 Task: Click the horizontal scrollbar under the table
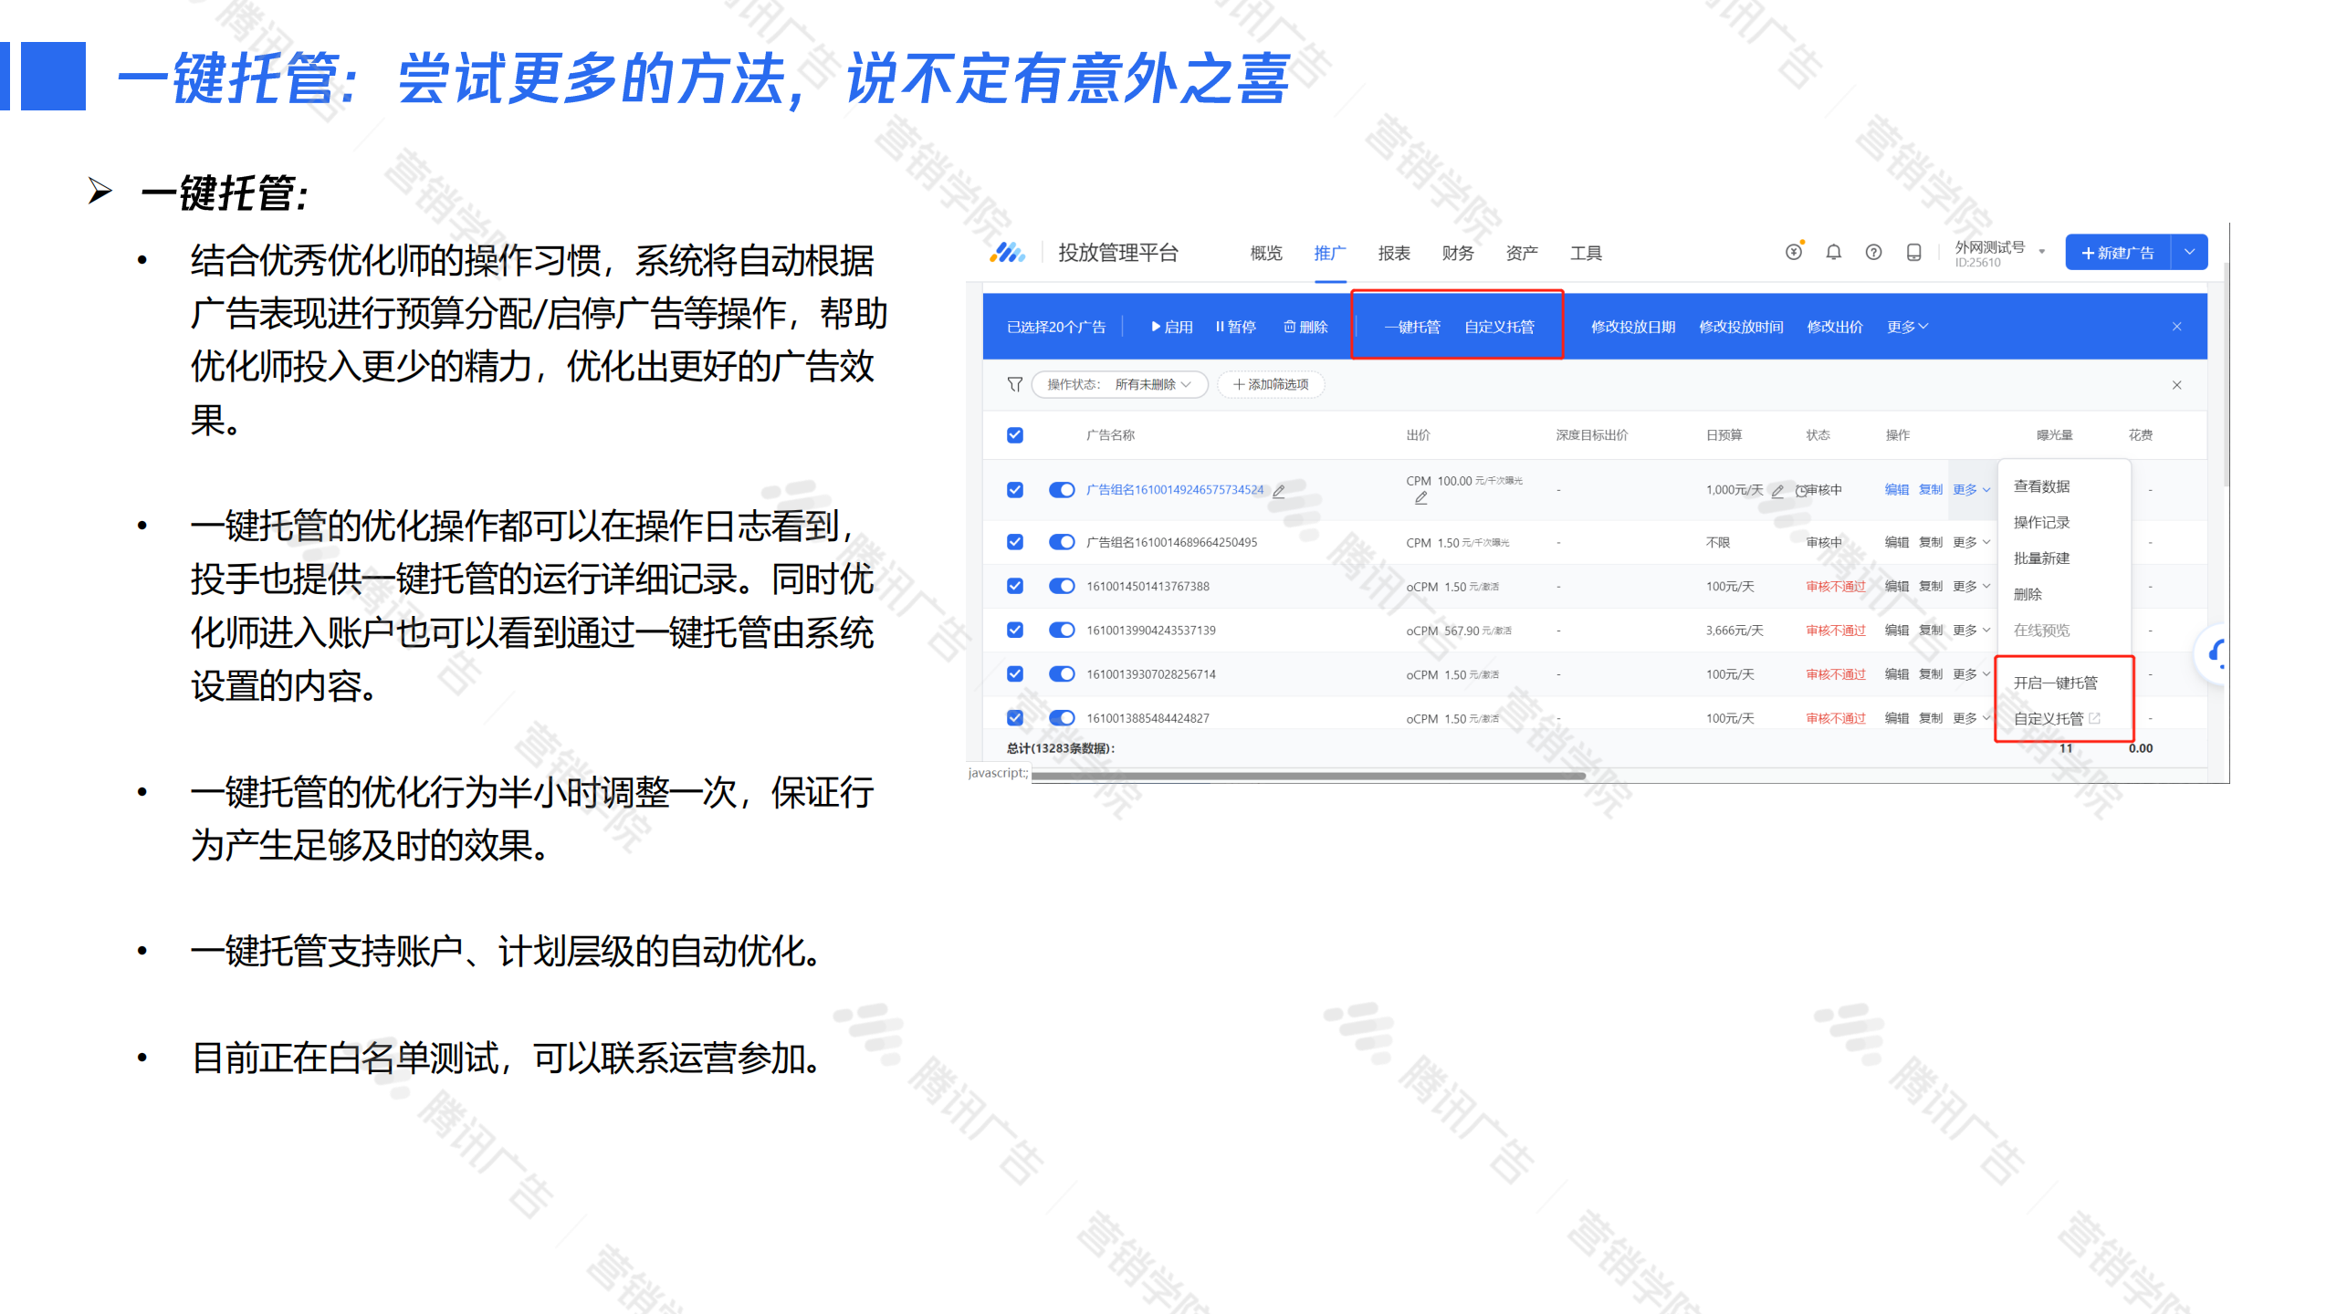click(x=1308, y=776)
